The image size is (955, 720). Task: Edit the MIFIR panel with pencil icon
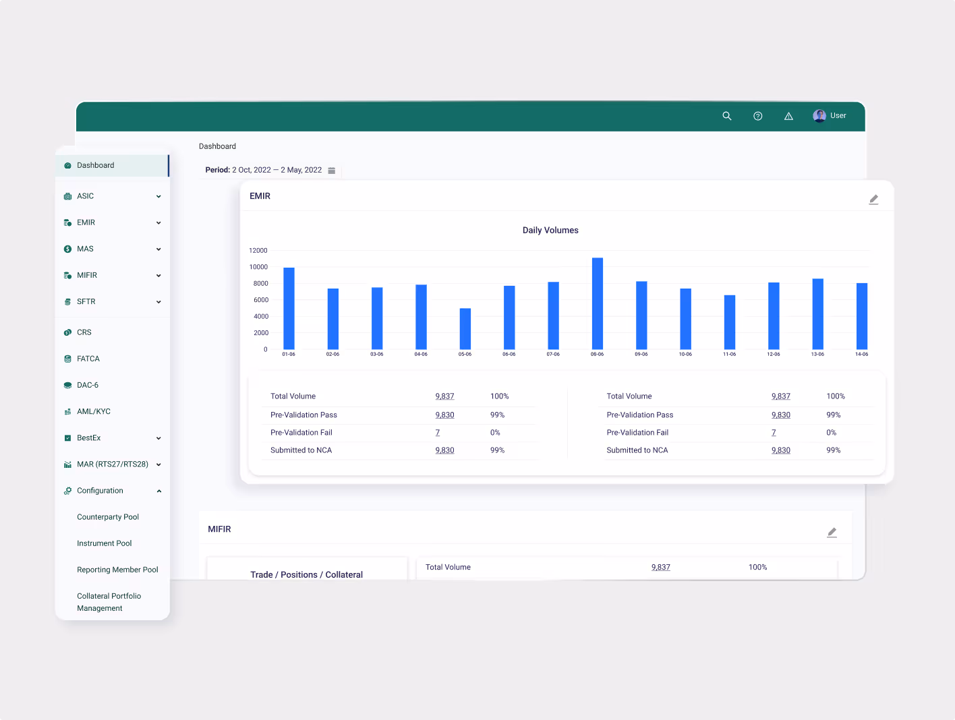(832, 533)
